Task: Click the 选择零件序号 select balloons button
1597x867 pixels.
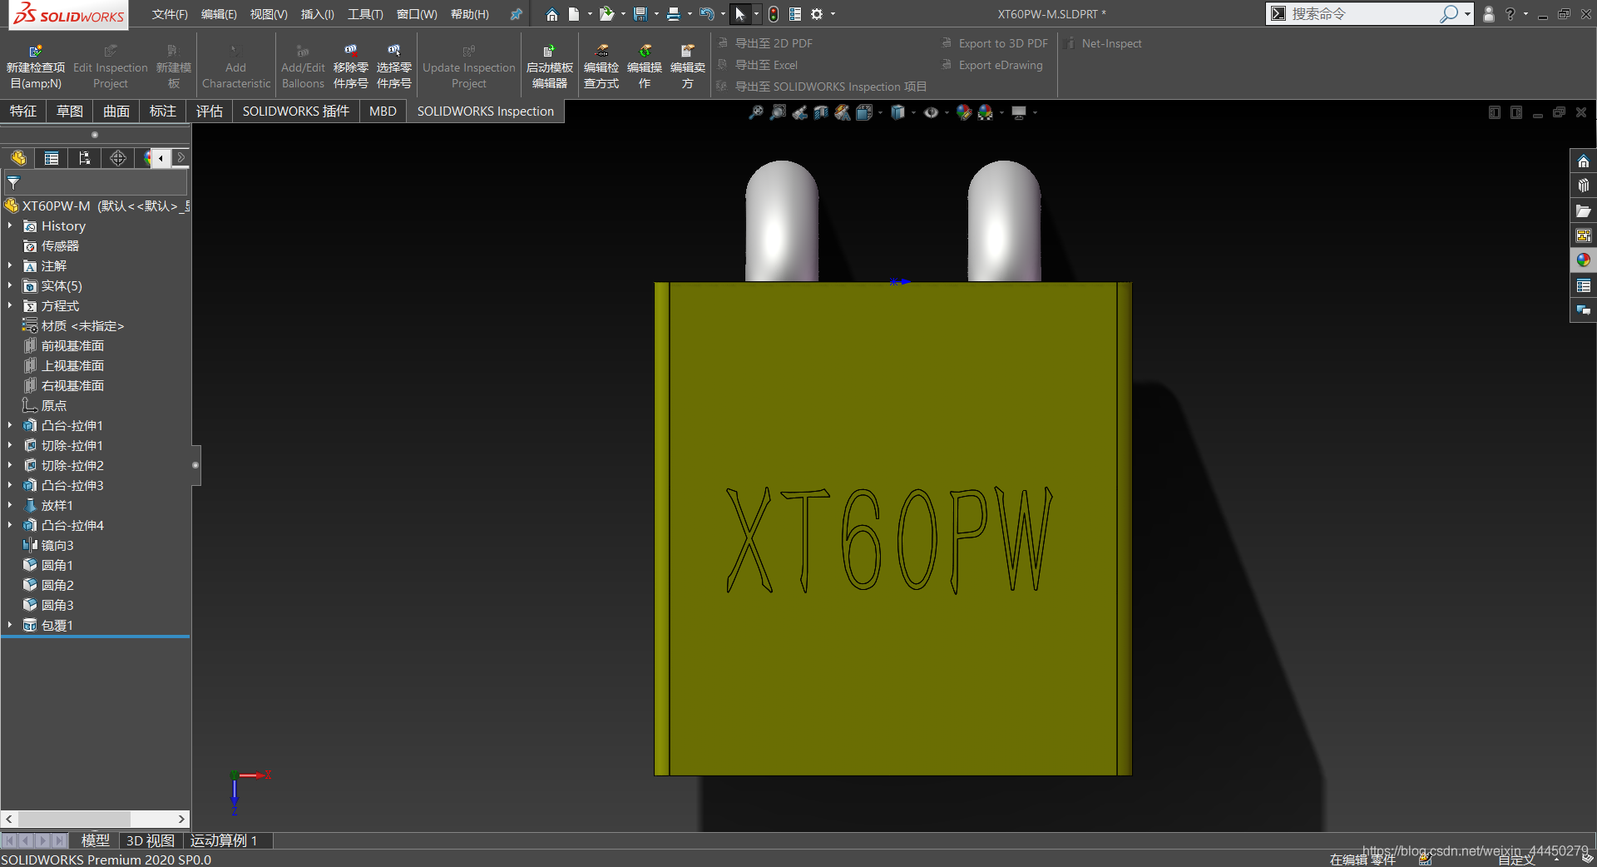Action: (x=394, y=67)
